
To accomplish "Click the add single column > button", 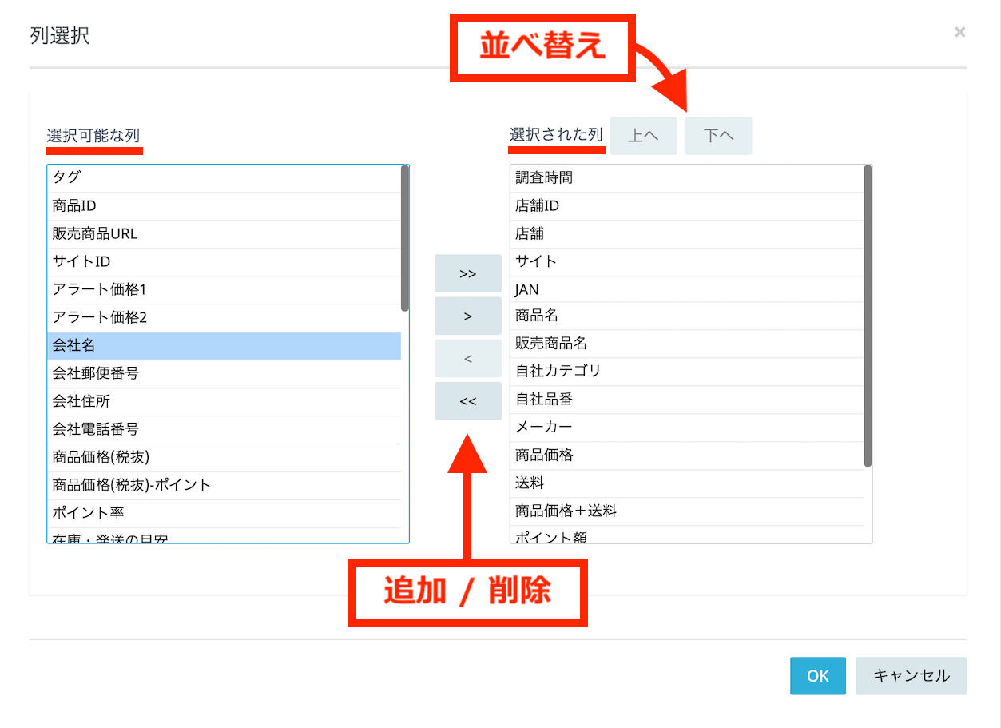I will point(467,316).
